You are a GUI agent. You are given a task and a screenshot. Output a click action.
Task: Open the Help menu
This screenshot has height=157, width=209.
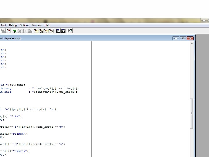(47, 25)
